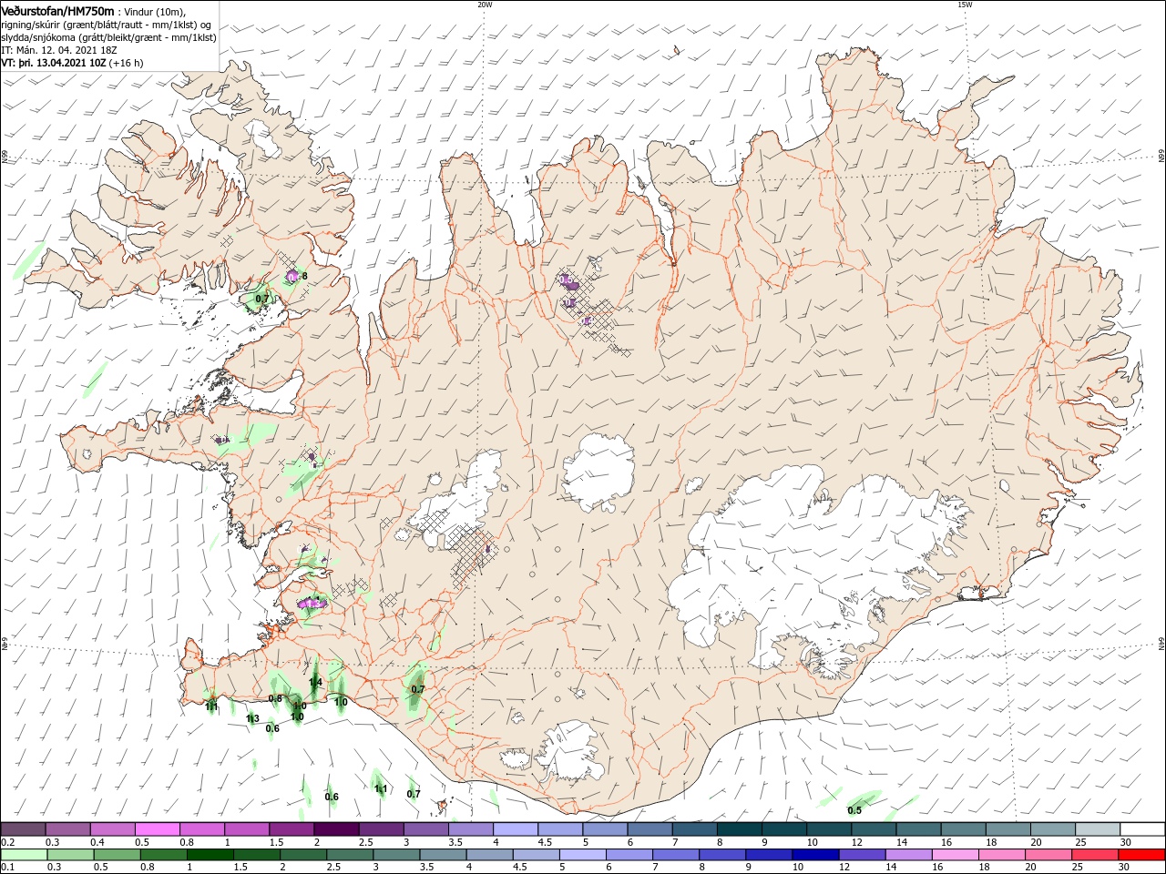
Task: Pick the upper legend lavender swatch labelled 4
Action: click(515, 828)
